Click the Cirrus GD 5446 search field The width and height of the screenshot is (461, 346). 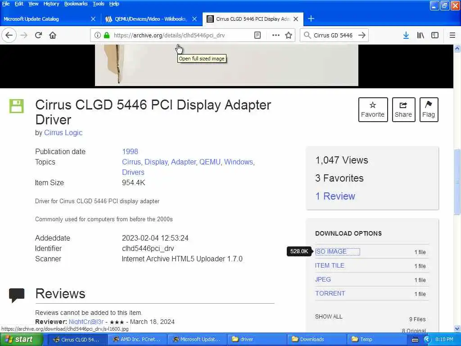tap(333, 35)
